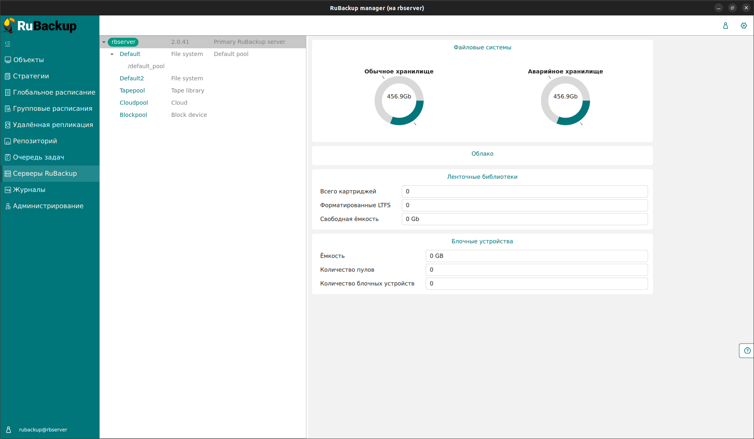Click the help question mark button
Image resolution: width=754 pixels, height=439 pixels.
747,351
